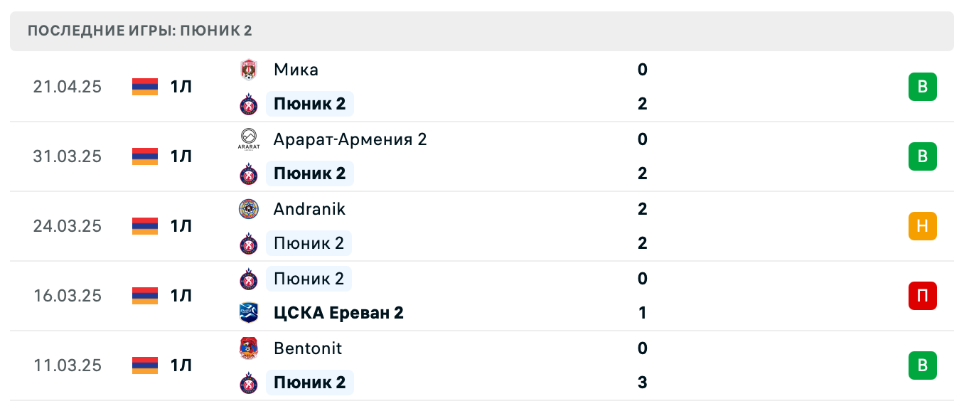Select the ЦСКА Ереван 2 club logo
The image size is (964, 411).
249,313
